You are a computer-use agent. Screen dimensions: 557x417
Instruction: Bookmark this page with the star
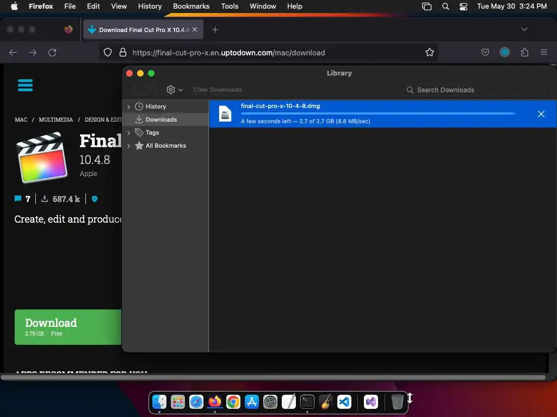click(430, 53)
